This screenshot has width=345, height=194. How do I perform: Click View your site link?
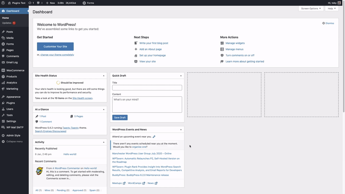tap(147, 61)
